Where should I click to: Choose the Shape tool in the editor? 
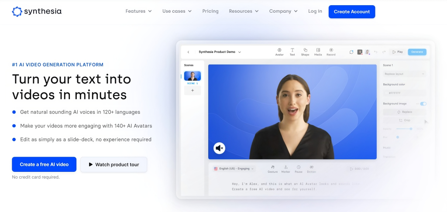coord(305,51)
